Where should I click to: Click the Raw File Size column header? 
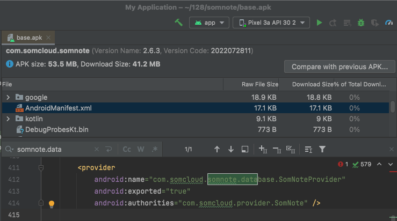259,84
